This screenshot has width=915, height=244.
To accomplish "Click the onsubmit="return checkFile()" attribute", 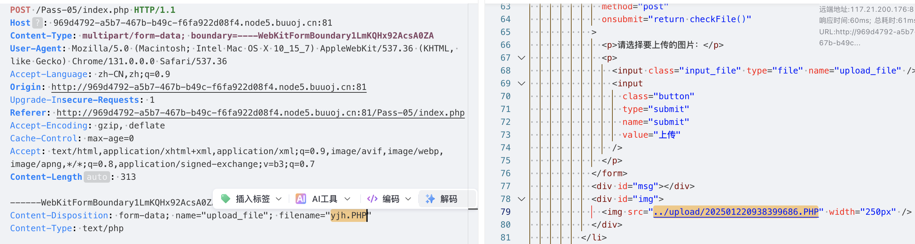I will (676, 19).
